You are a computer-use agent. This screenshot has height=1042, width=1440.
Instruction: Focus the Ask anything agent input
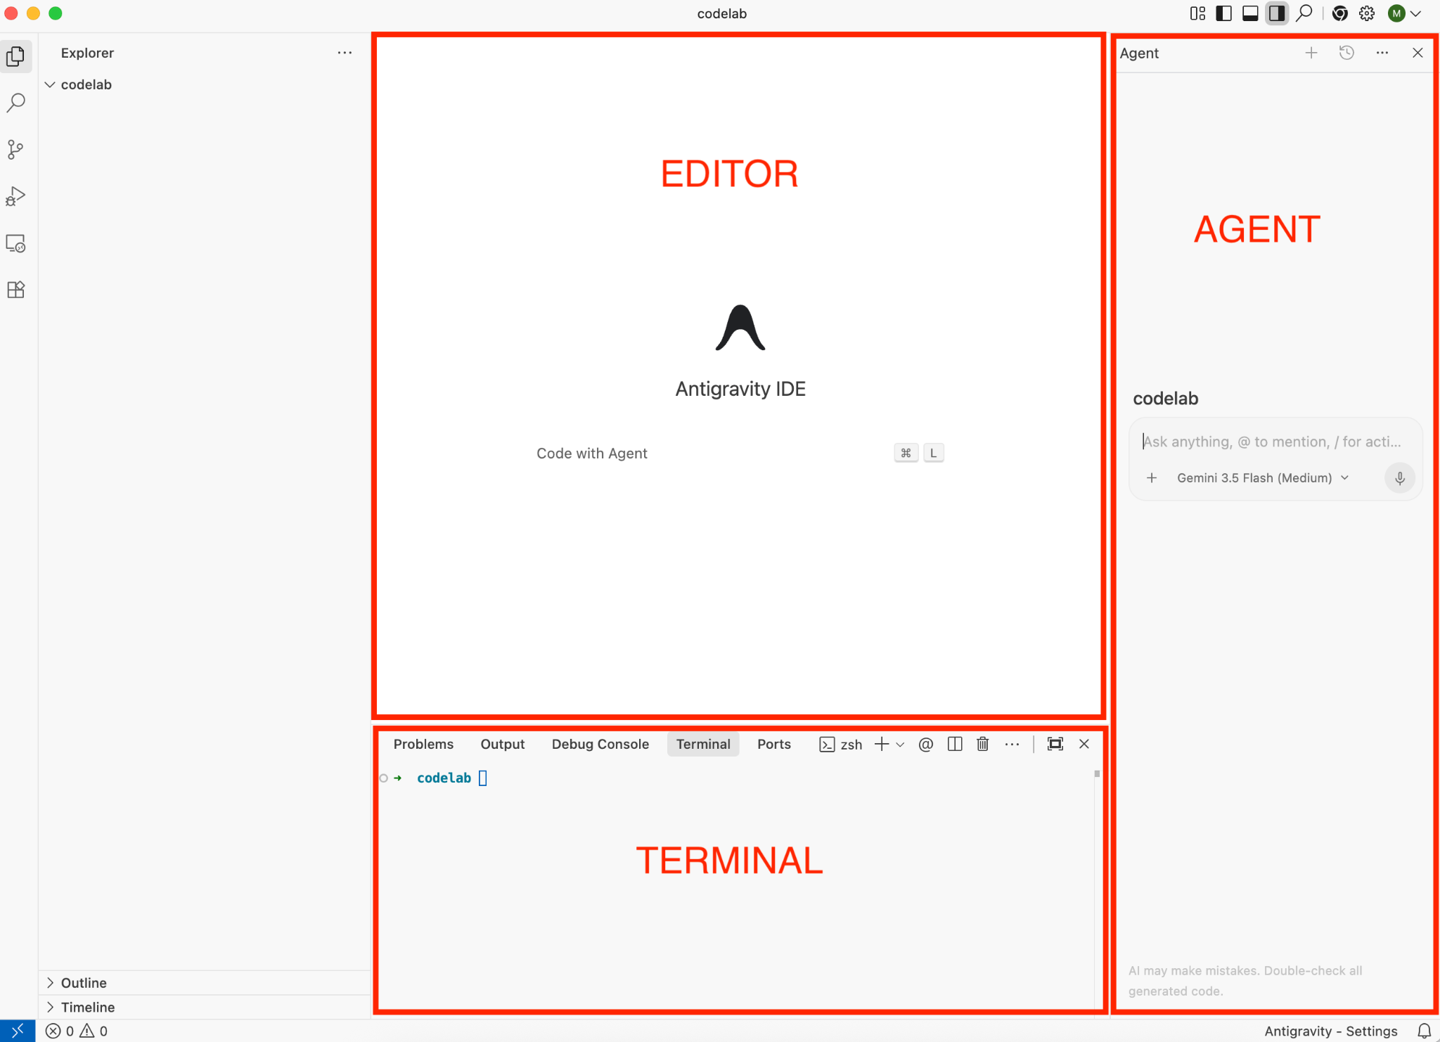(1273, 442)
